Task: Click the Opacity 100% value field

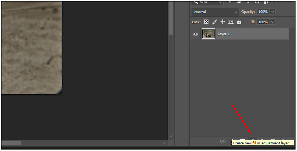Action: click(x=263, y=11)
